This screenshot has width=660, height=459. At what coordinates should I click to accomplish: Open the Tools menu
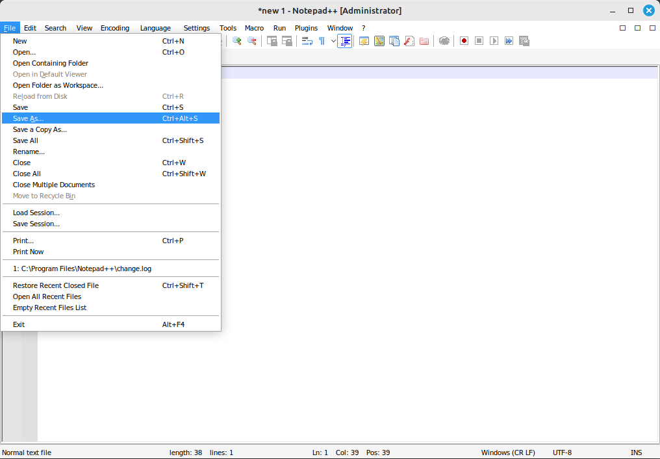click(228, 28)
